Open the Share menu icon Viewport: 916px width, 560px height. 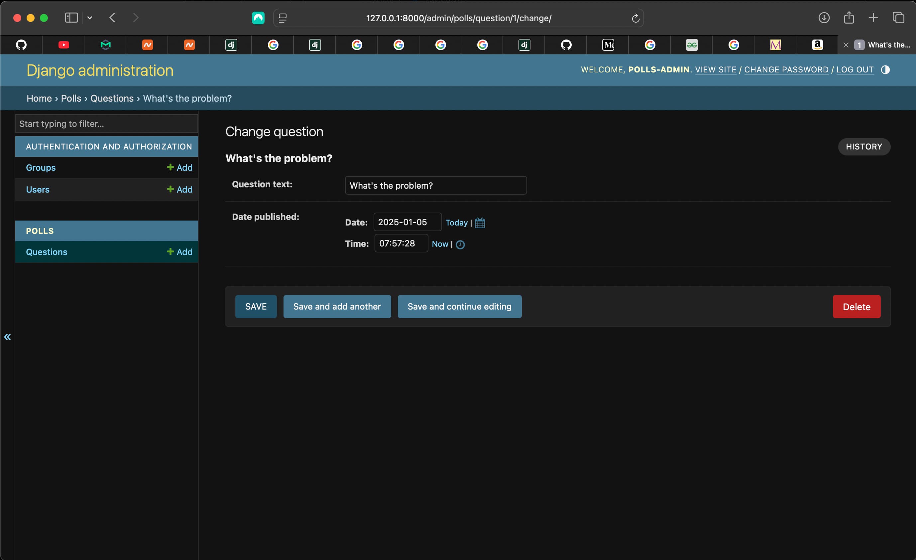coord(849,18)
